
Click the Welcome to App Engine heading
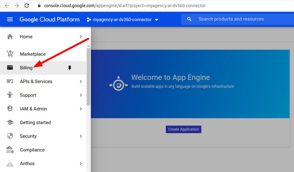tap(170, 77)
